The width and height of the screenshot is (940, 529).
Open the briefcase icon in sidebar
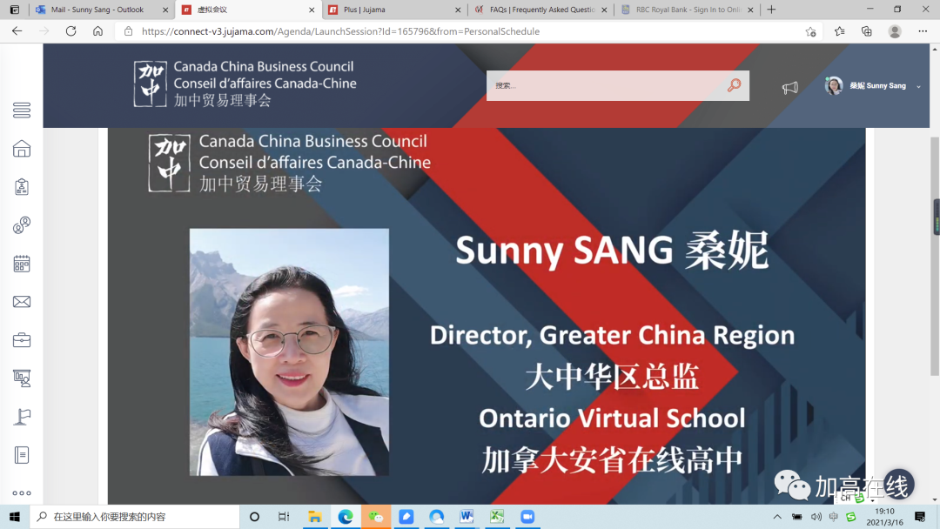coord(22,339)
